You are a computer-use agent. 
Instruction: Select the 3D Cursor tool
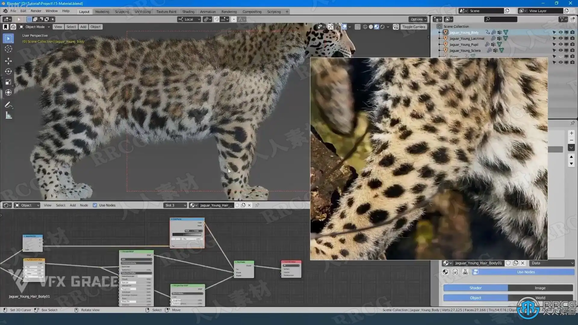click(8, 49)
